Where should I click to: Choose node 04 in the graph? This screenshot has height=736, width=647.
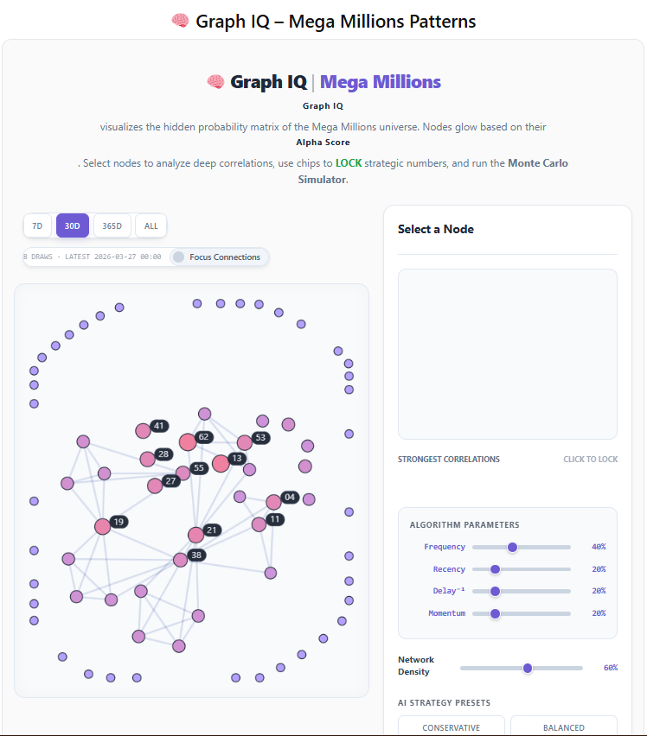(273, 502)
